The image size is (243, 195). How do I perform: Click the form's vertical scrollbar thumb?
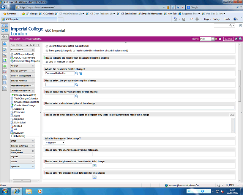pos(240,79)
